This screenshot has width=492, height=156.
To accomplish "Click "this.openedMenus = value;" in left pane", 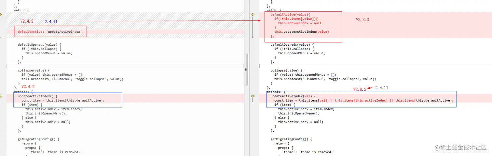I will click(49, 53).
